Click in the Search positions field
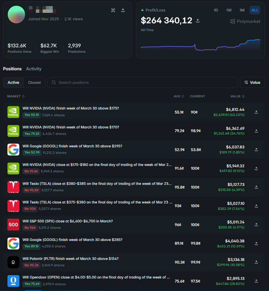269x291 pixels. point(142,82)
